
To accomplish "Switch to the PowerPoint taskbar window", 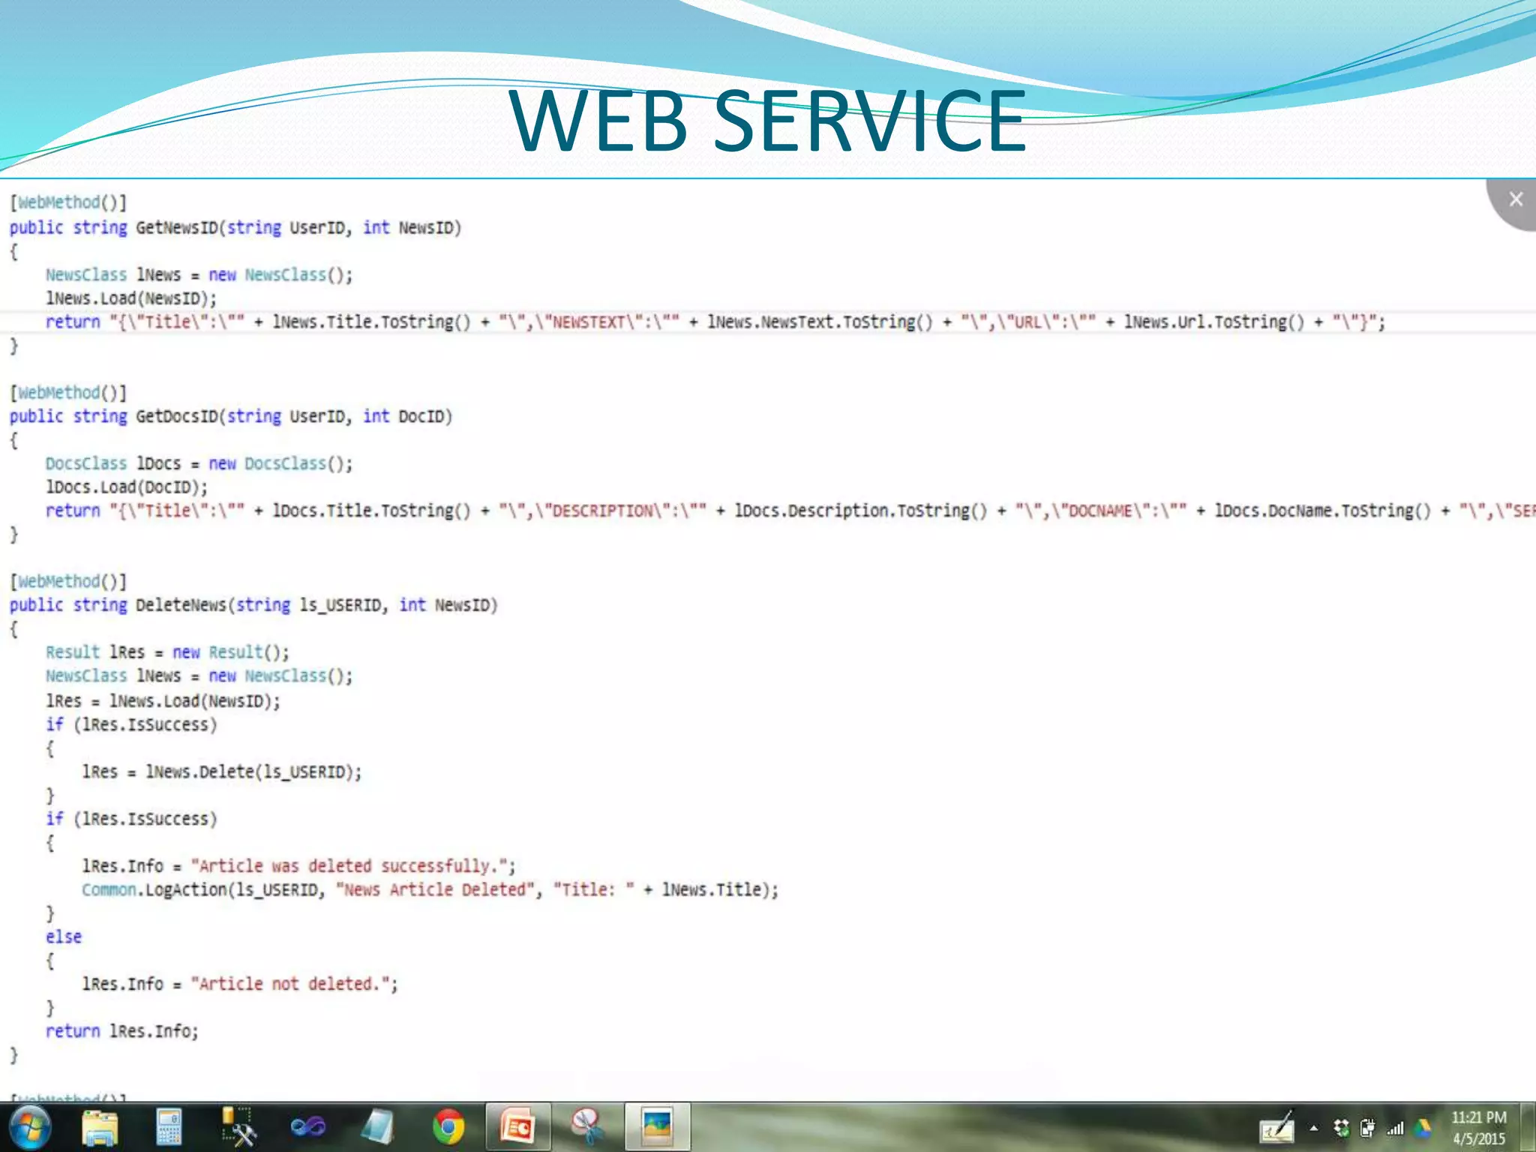I will (x=517, y=1127).
